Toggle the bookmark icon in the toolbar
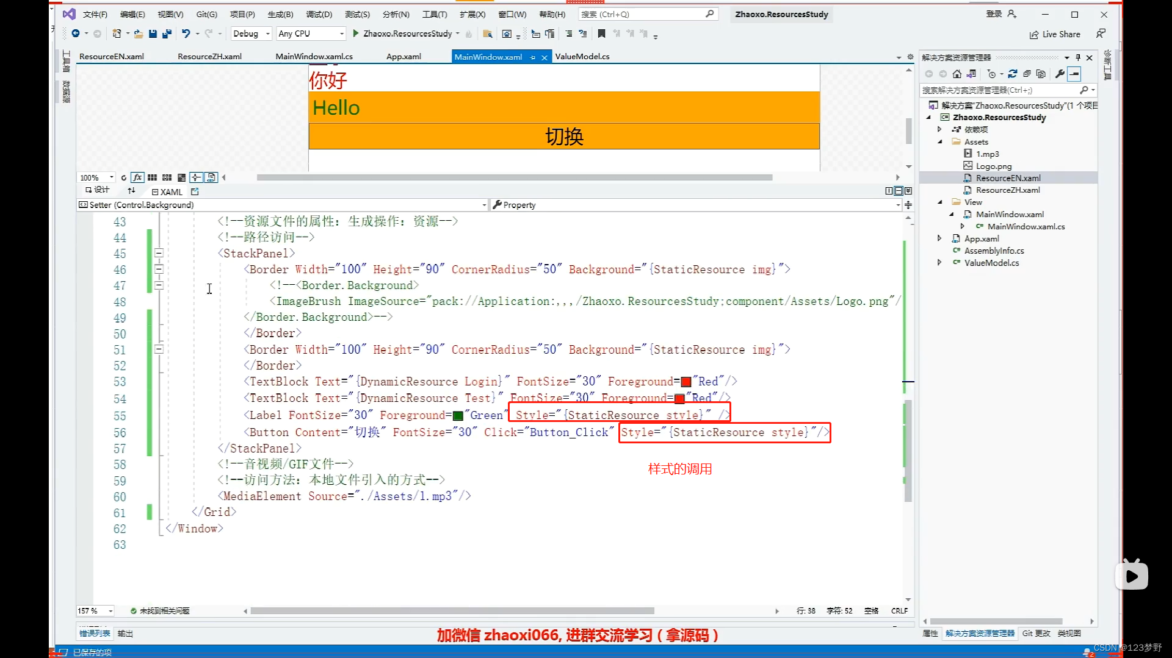The width and height of the screenshot is (1172, 658). [x=601, y=34]
